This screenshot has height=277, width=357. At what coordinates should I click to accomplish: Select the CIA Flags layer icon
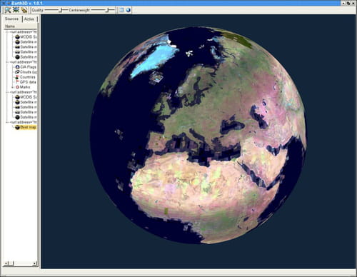click(17, 67)
